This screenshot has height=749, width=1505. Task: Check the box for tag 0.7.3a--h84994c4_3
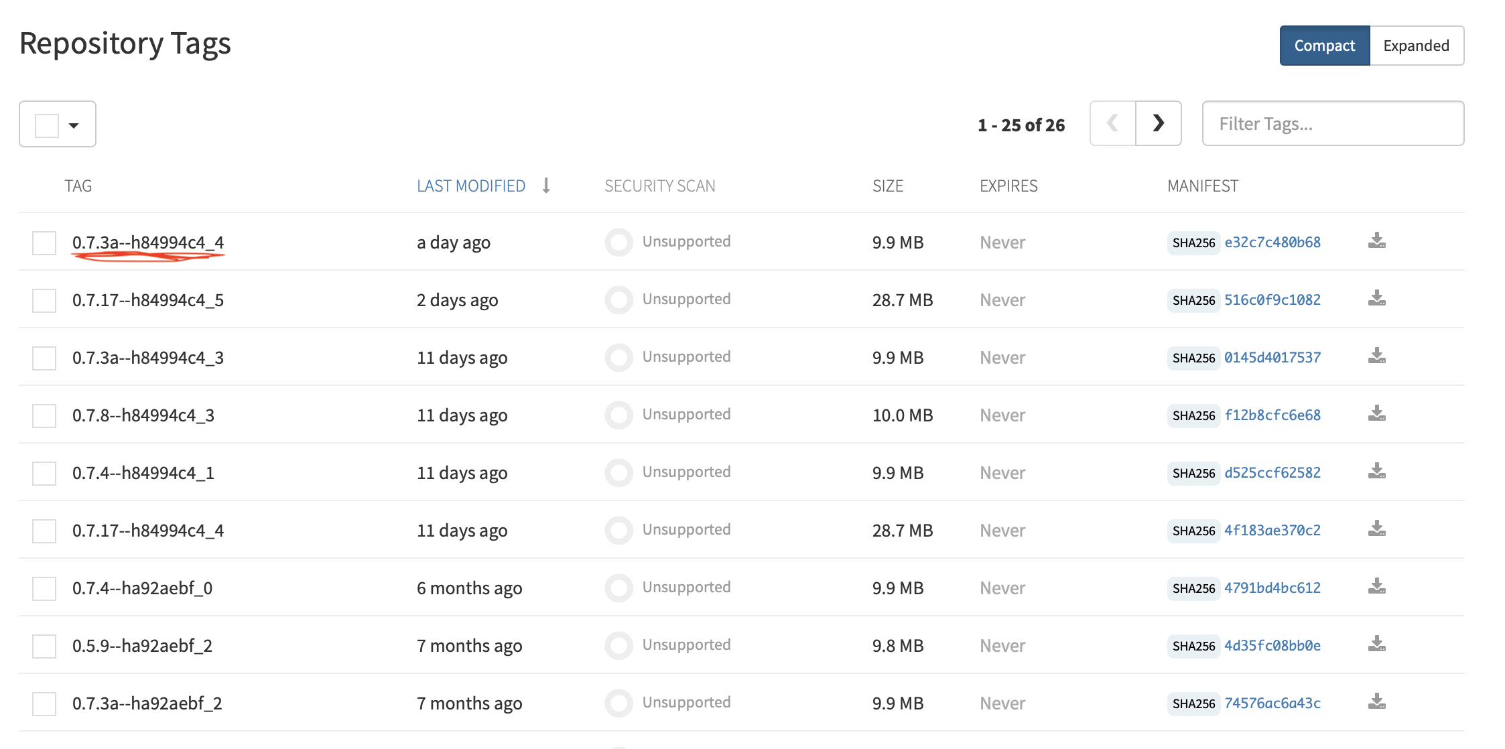(44, 358)
